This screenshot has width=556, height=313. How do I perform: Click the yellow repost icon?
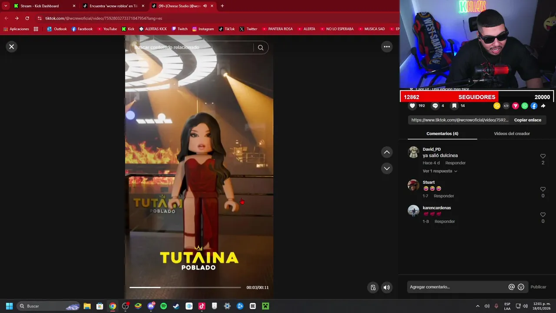click(497, 106)
